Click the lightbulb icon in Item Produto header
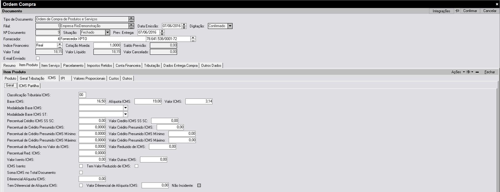 click(x=468, y=72)
